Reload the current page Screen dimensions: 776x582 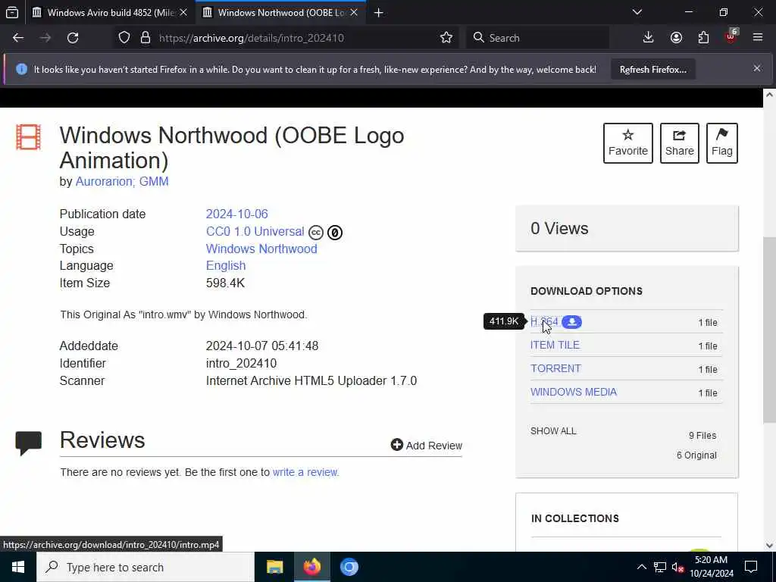73,38
